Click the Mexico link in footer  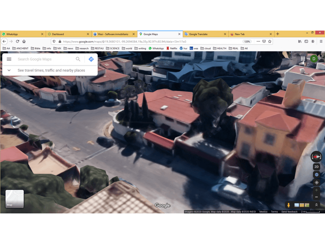tap(263, 212)
